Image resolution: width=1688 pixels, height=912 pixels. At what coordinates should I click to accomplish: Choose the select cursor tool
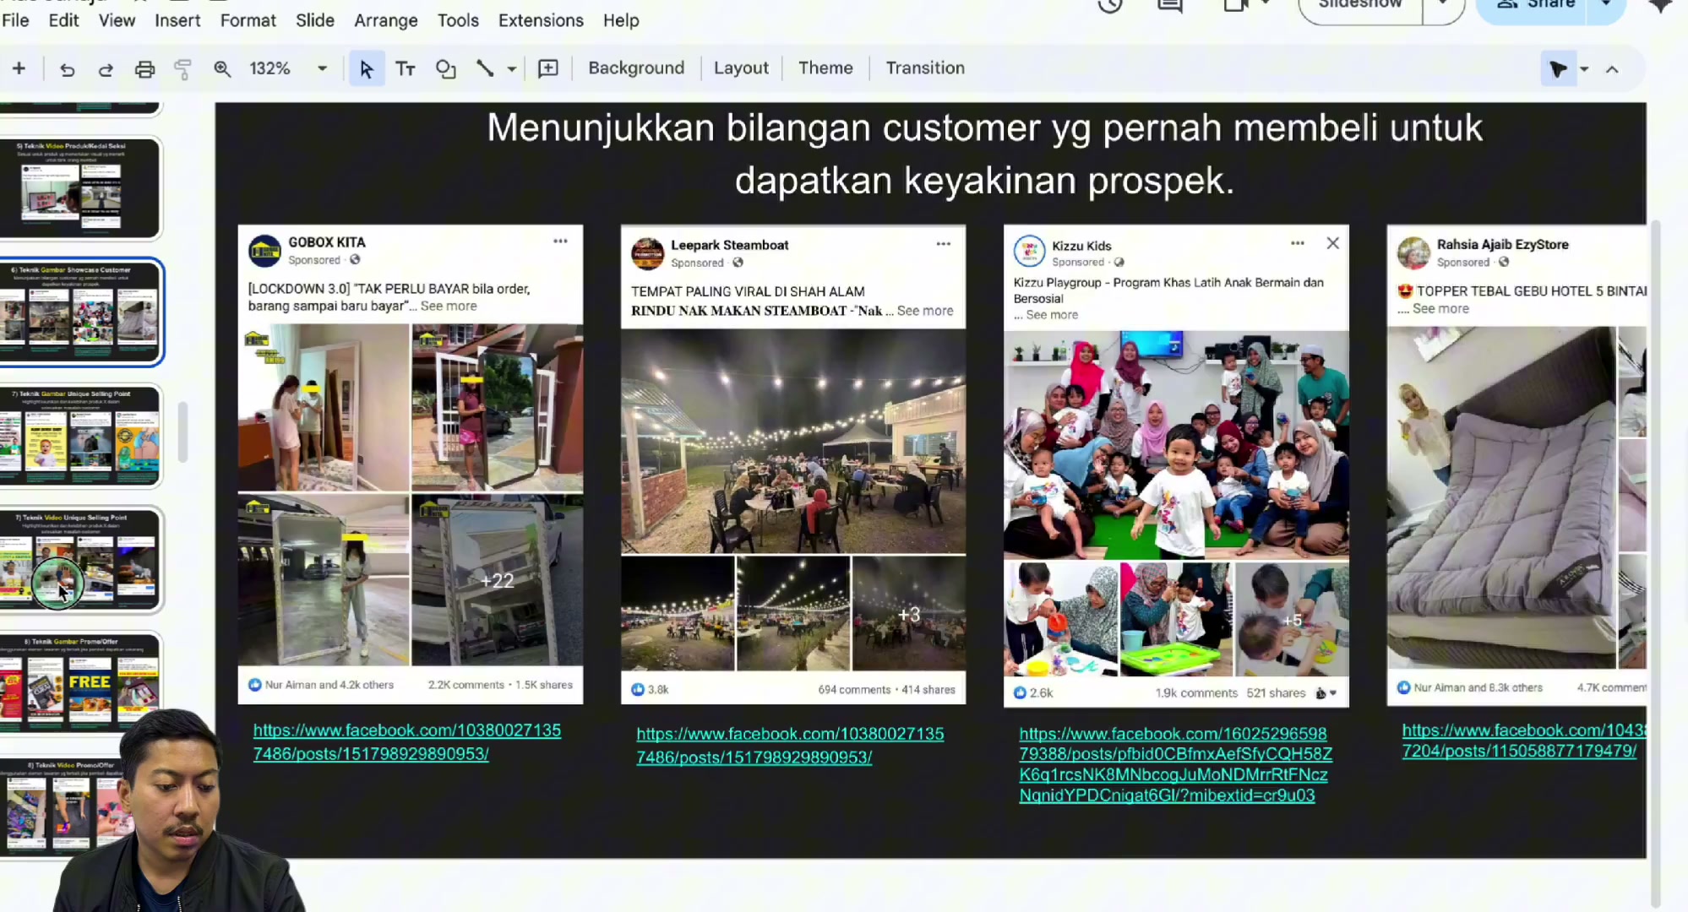[x=367, y=68]
